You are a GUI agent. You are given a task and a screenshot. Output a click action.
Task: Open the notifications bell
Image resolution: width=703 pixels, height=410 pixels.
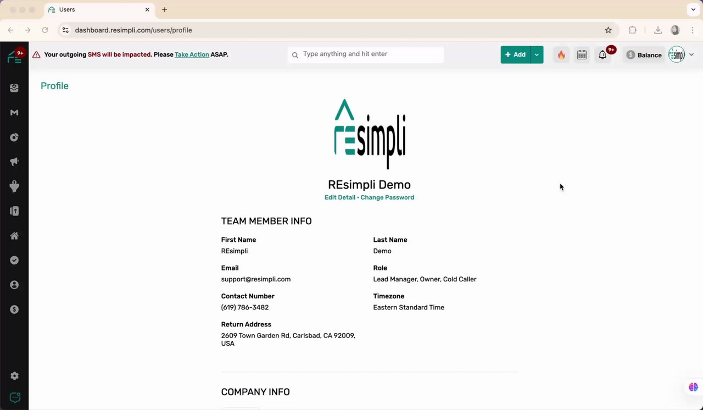point(602,54)
